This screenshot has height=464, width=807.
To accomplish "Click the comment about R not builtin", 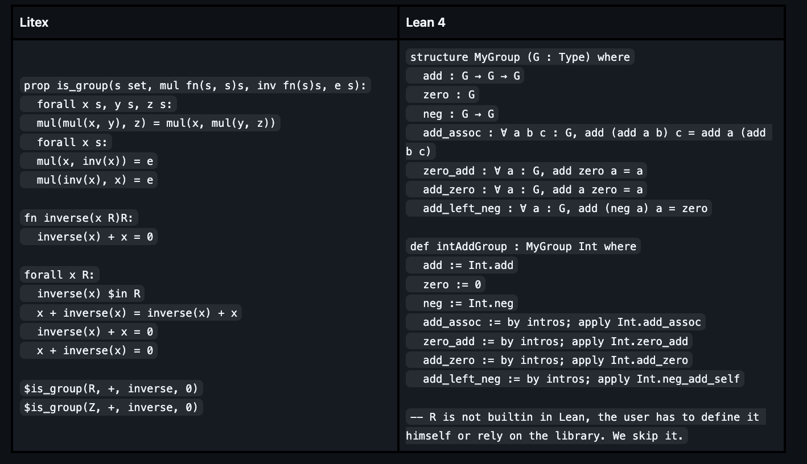I will (x=584, y=417).
